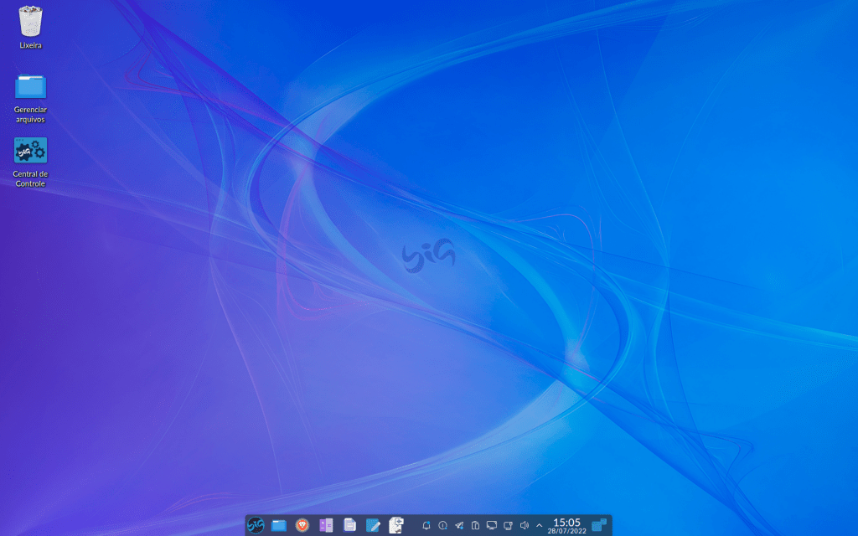Launch the text editor with pencil icon
This screenshot has height=536, width=858.
[373, 525]
